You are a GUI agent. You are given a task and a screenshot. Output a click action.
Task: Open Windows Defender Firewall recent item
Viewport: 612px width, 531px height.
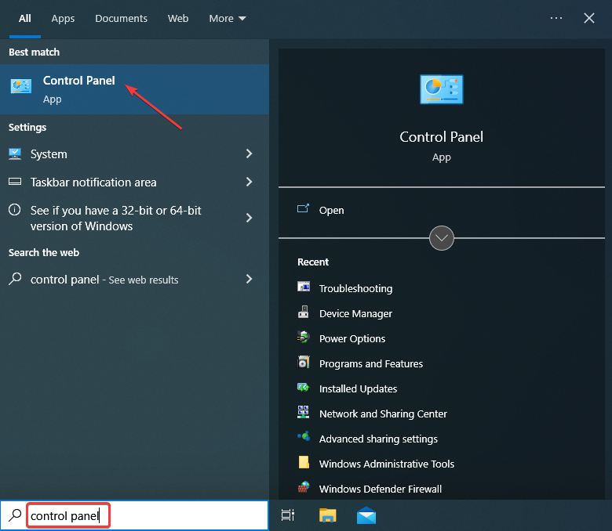(381, 489)
